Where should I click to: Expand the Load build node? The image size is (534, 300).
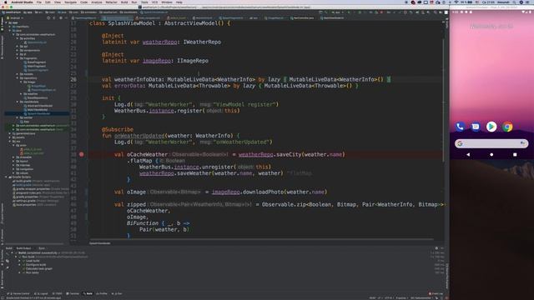[x=19, y=261]
